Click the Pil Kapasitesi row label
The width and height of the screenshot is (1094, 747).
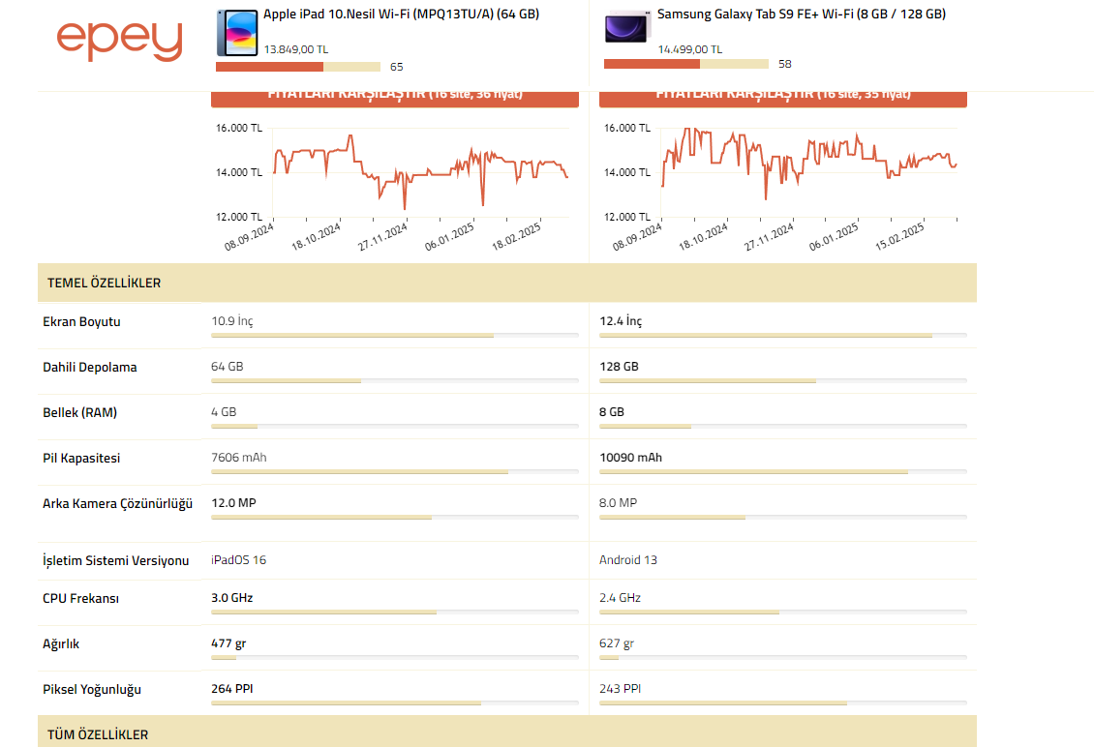pyautogui.click(x=81, y=459)
